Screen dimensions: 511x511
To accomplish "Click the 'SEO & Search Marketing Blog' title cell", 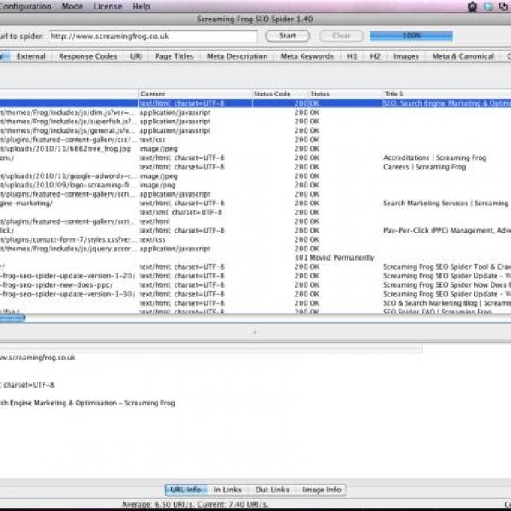I will tap(447, 303).
